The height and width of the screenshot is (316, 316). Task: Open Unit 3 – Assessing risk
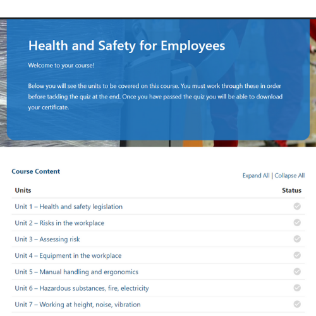point(47,240)
